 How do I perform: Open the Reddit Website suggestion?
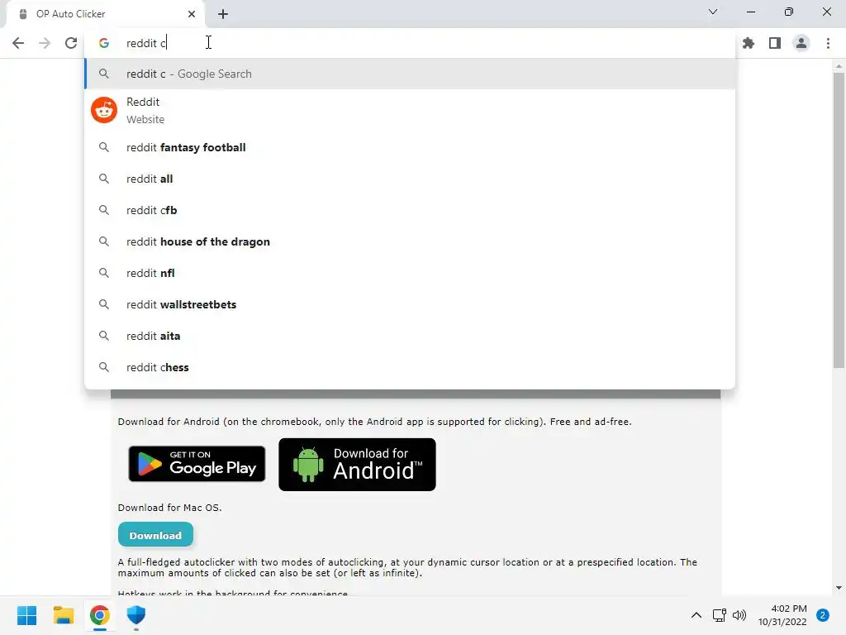point(410,110)
